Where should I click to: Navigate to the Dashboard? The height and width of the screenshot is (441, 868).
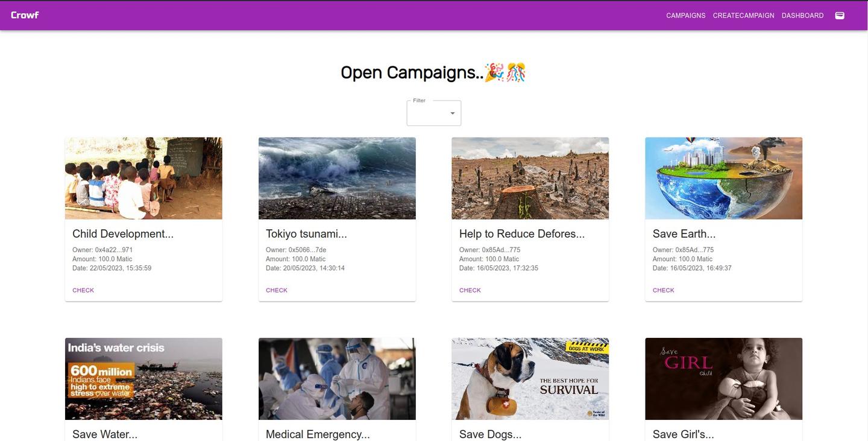(x=802, y=16)
